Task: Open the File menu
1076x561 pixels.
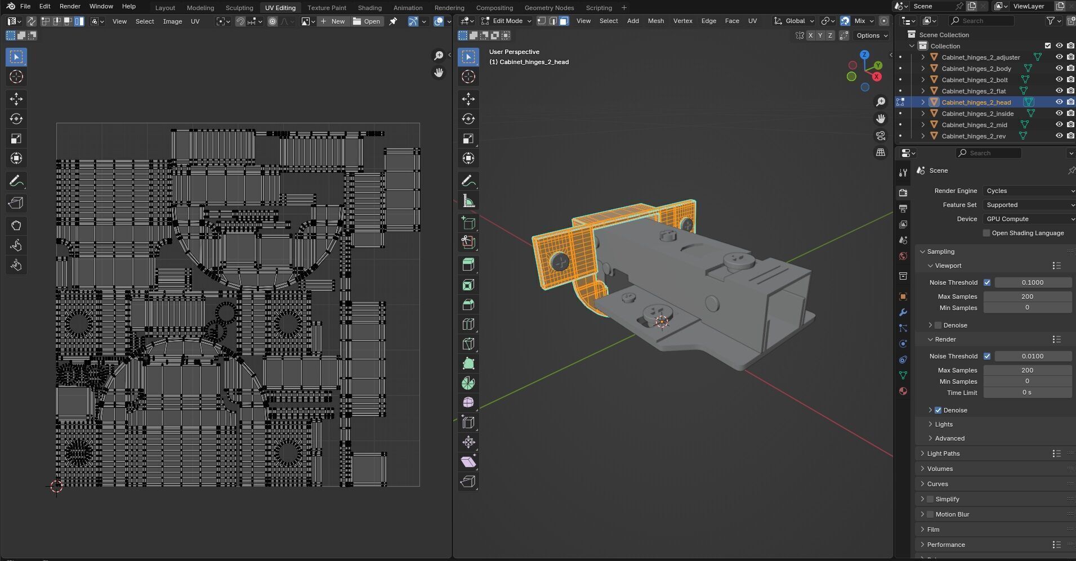Action: [25, 6]
